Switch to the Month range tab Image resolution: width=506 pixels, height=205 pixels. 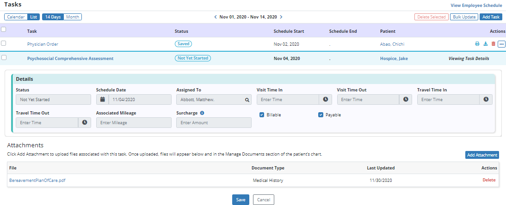pyautogui.click(x=73, y=17)
